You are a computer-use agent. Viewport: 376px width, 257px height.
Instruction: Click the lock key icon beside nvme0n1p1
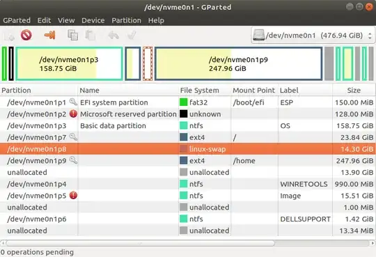click(73, 102)
